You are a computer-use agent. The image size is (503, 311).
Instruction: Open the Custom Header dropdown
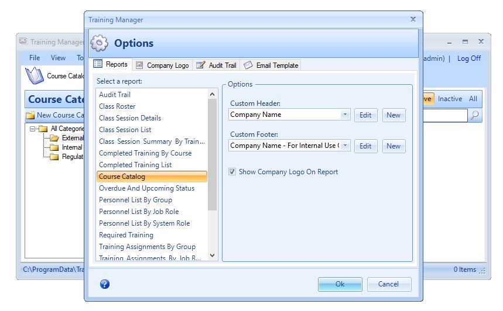[x=345, y=115]
